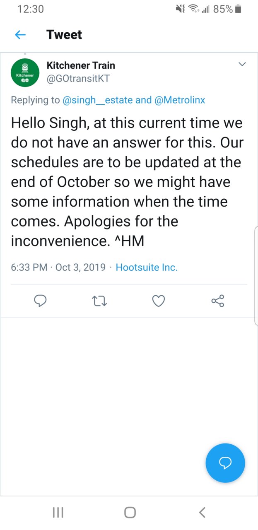The width and height of the screenshot is (258, 530).
Task: Open the reply composer icon
Action: click(x=40, y=301)
